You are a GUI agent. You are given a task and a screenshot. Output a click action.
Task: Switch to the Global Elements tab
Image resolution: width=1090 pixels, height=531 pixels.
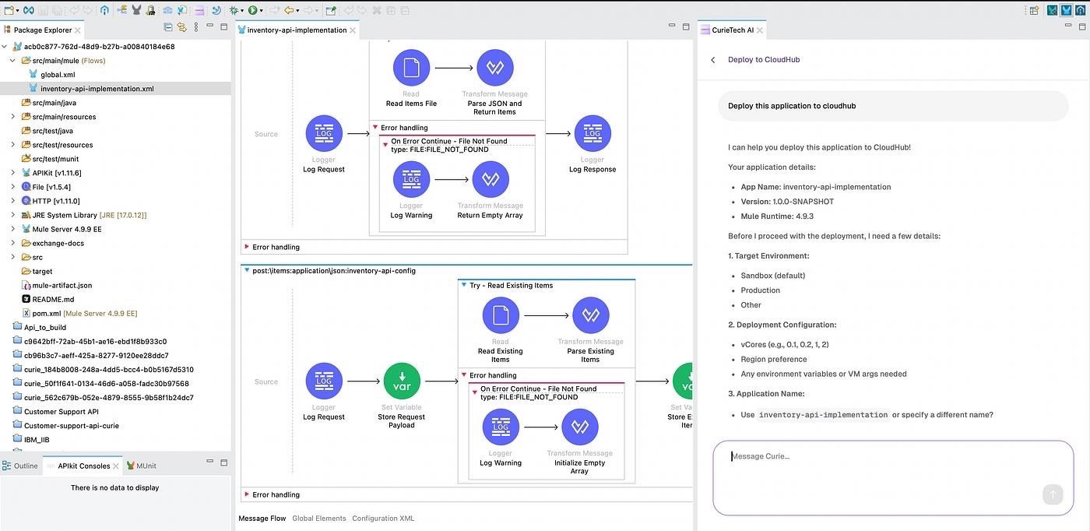point(319,519)
